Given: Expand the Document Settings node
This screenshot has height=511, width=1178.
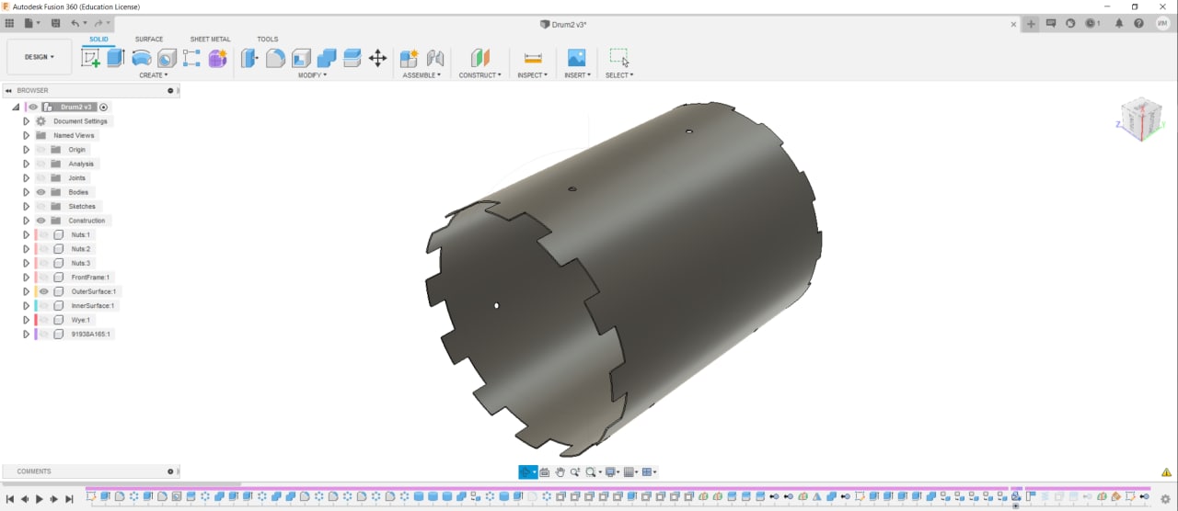Looking at the screenshot, I should (26, 121).
